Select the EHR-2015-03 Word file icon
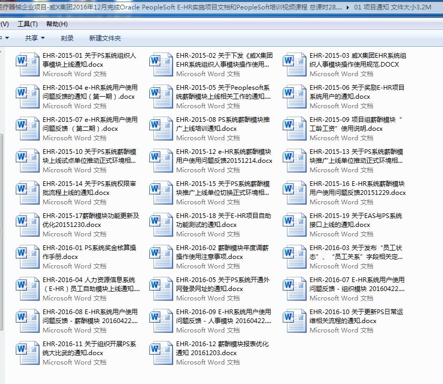 pyautogui.click(x=294, y=65)
